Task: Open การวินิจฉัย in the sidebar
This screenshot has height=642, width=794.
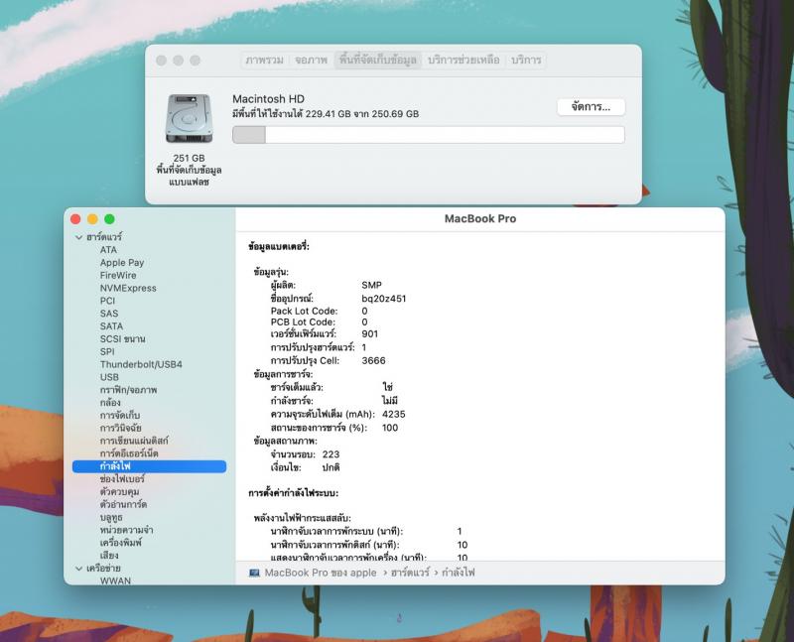Action: tap(120, 428)
